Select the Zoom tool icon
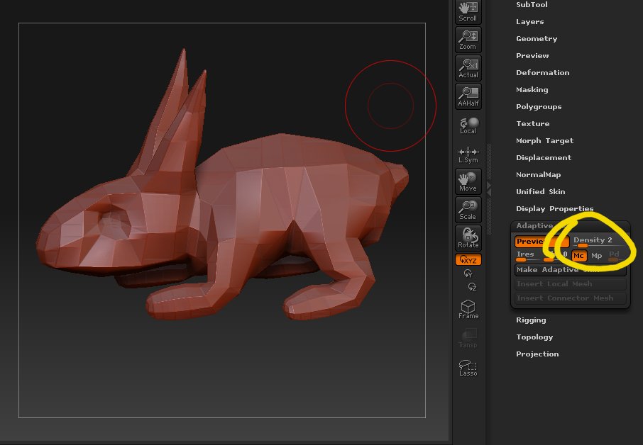 point(468,40)
